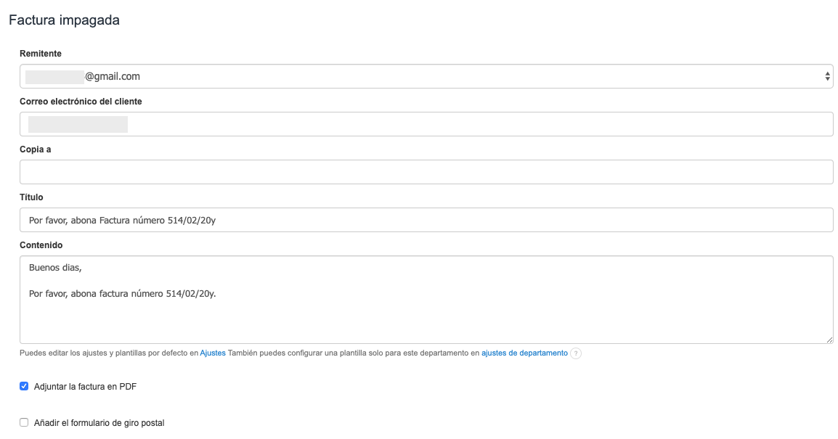Image resolution: width=838 pixels, height=439 pixels.
Task: Click the 'Título' field label
Action: point(32,197)
